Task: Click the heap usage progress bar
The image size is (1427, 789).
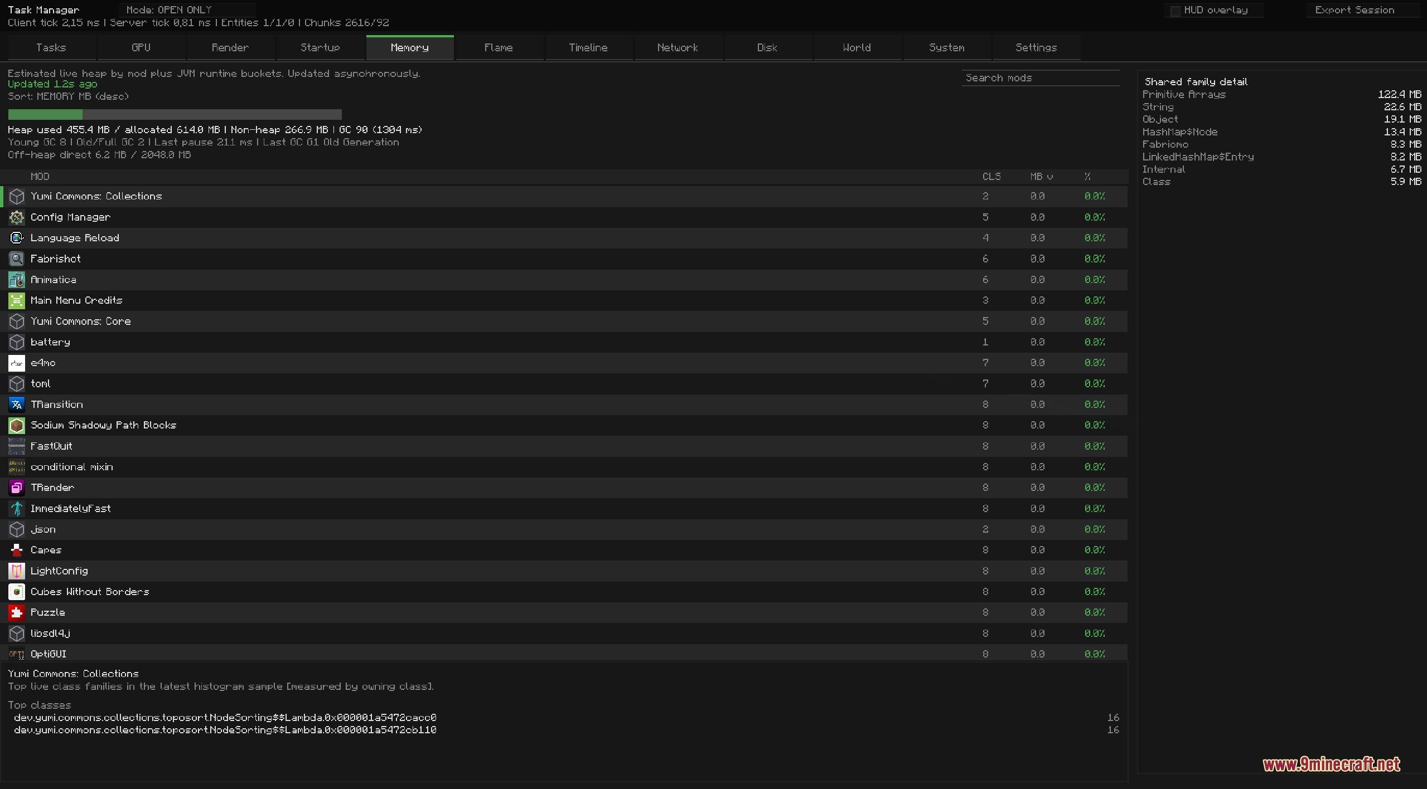Action: pyautogui.click(x=175, y=114)
